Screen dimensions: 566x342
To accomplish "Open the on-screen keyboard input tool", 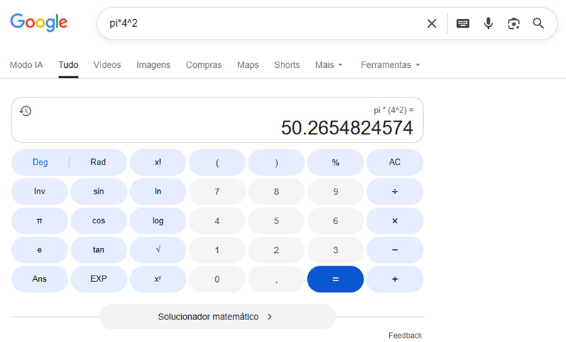I will coord(463,24).
